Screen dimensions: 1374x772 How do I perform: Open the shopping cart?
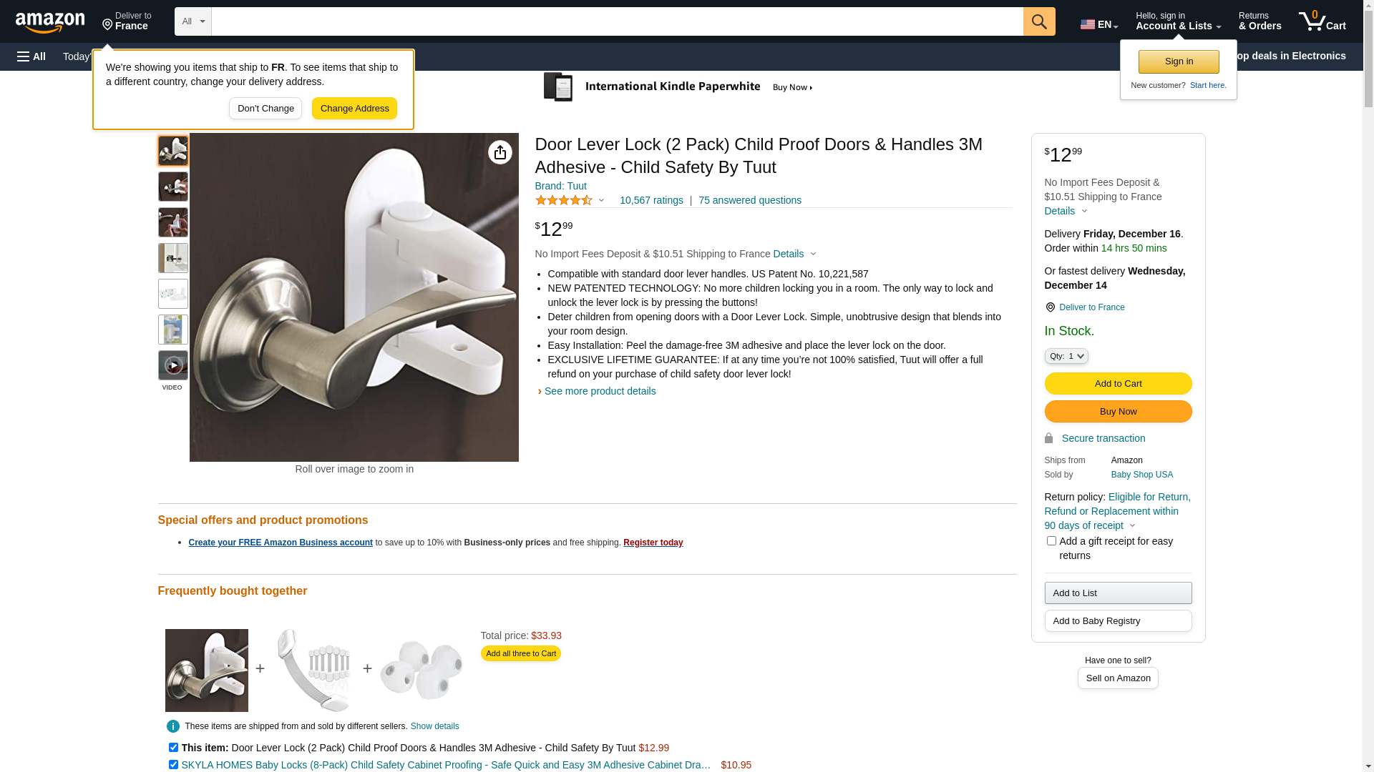point(1322,21)
